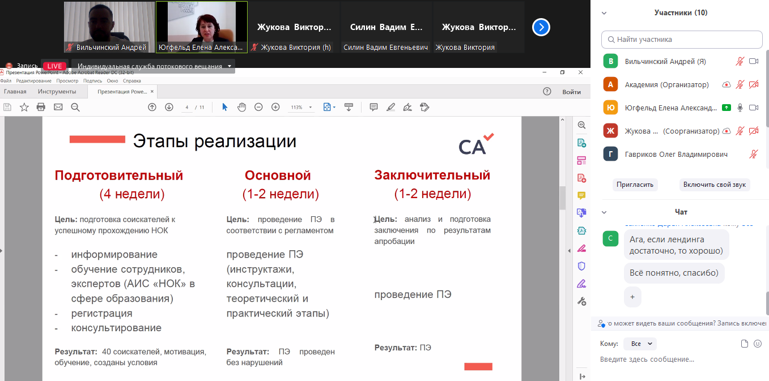Click the Найти участника search field
The width and height of the screenshot is (769, 381).
point(682,40)
